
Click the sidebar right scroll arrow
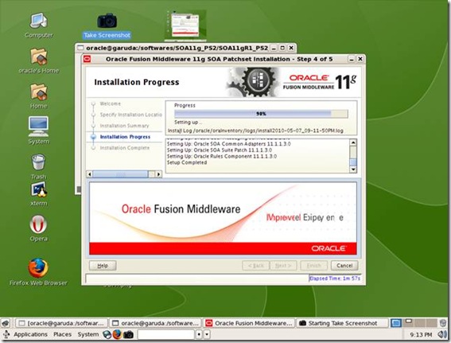tap(158, 174)
